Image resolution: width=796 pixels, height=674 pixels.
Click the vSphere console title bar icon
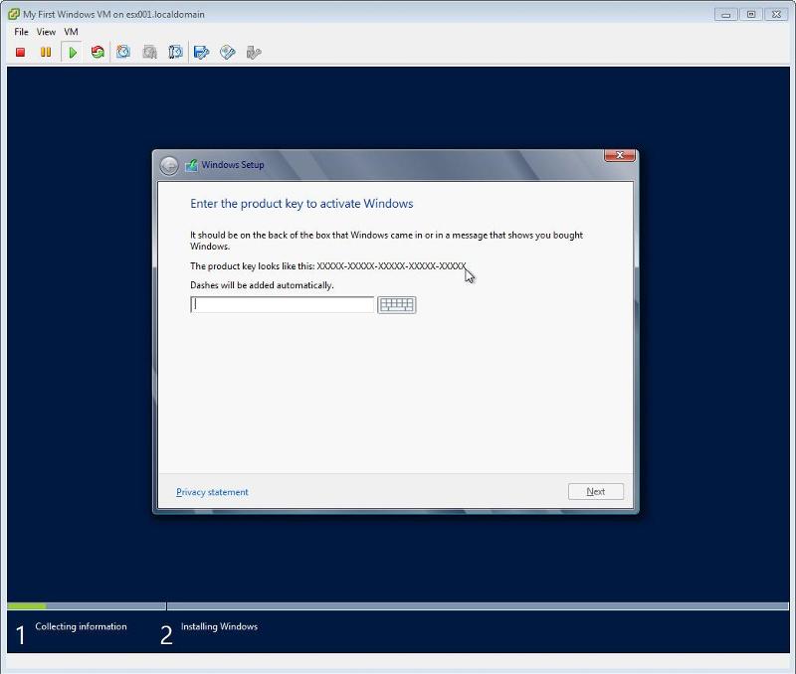(x=14, y=14)
